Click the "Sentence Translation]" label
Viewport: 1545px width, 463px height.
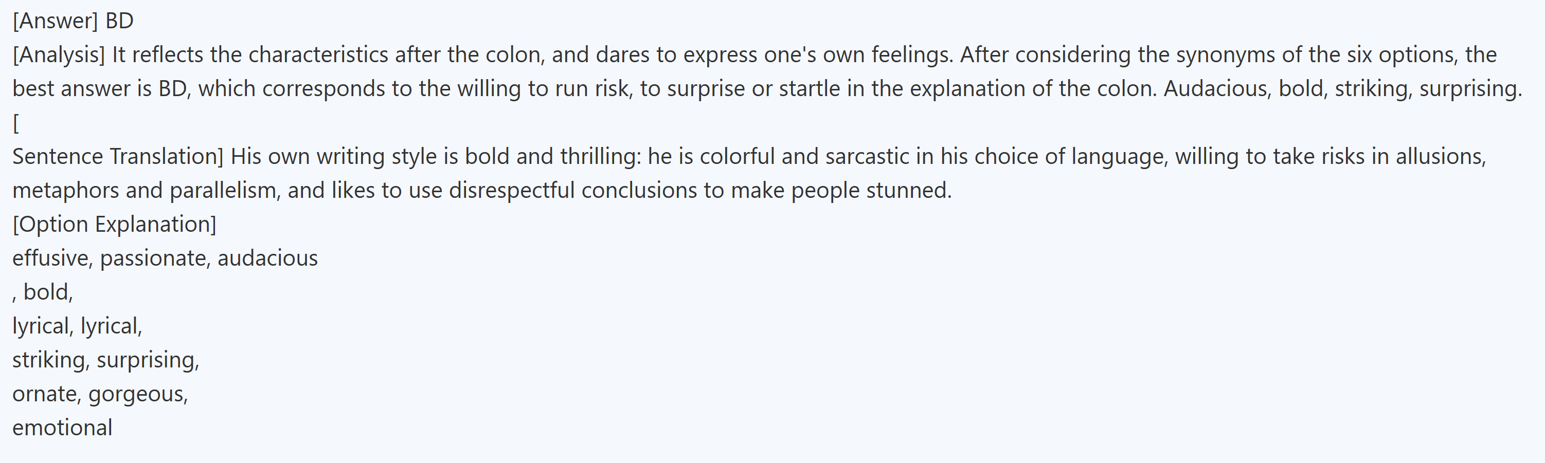[118, 156]
